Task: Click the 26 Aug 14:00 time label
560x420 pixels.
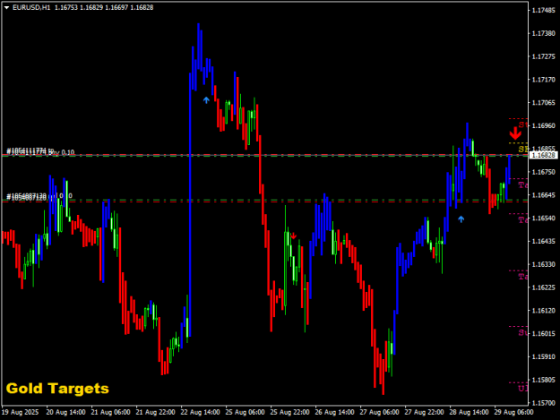Action: 334,412
